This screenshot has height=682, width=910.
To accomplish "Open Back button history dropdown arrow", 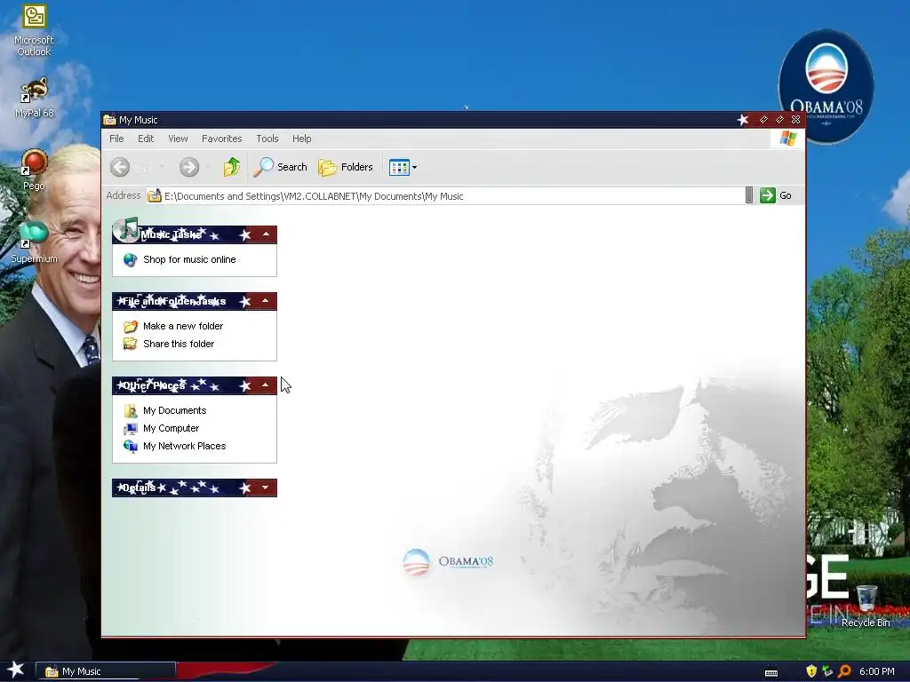I will [162, 167].
